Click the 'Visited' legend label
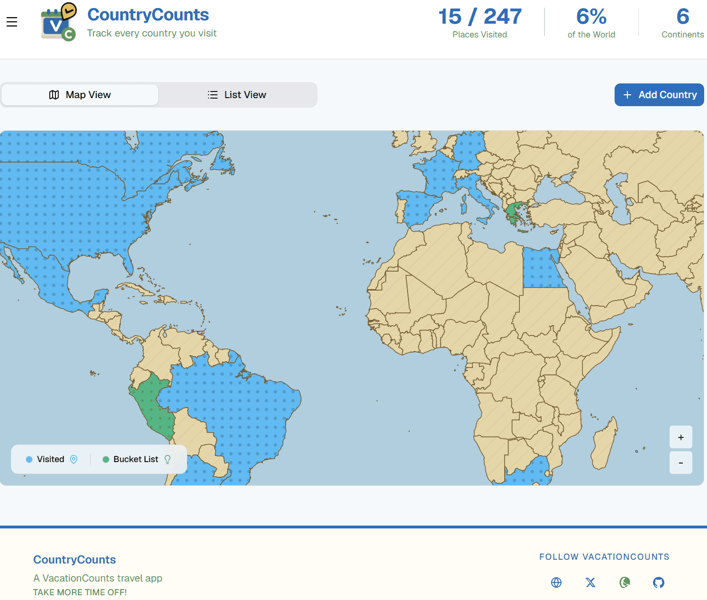 (51, 459)
